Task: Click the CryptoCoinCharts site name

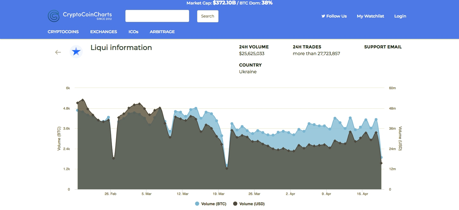Action: coord(87,15)
